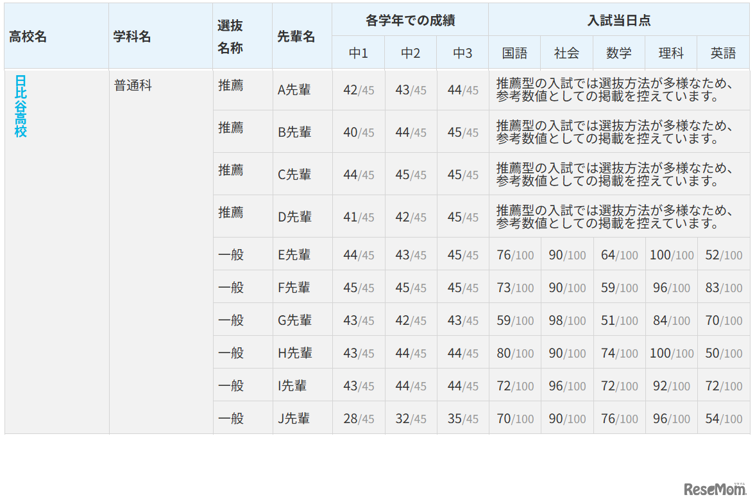Click G先輩's 社会 score 98/100

coord(567,320)
